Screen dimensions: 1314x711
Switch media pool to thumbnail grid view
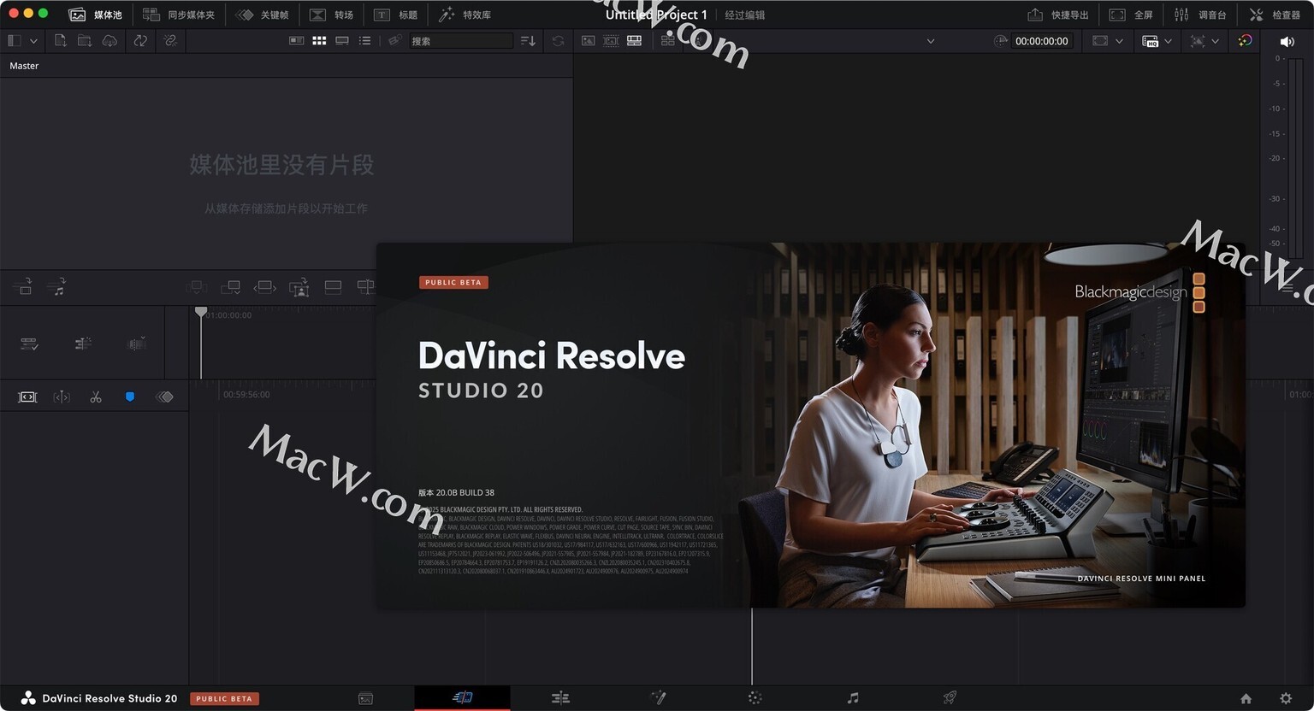[319, 40]
